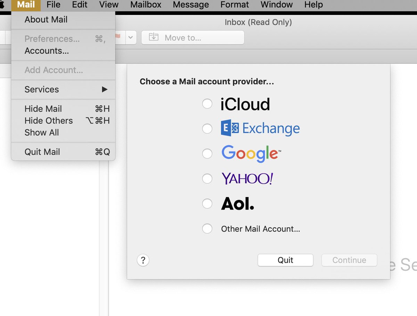The image size is (417, 316).
Task: Choose Quit Mail from the menu
Action: [63, 152]
